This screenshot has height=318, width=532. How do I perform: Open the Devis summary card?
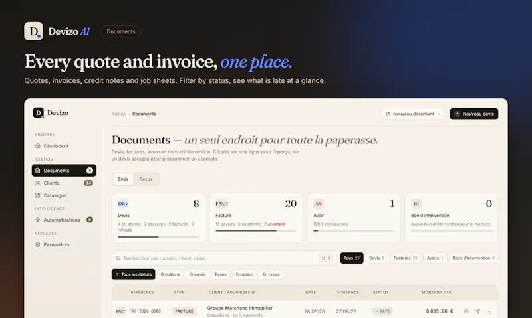point(158,218)
